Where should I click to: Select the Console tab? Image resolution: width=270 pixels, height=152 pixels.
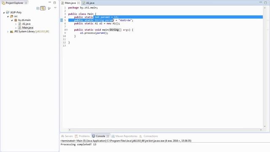(x=99, y=136)
